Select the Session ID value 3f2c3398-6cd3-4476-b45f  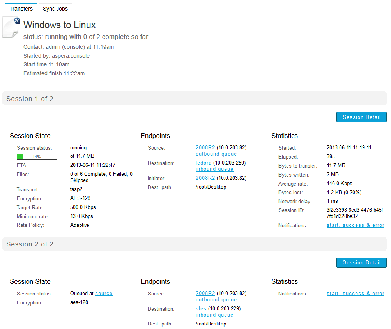tap(356, 213)
